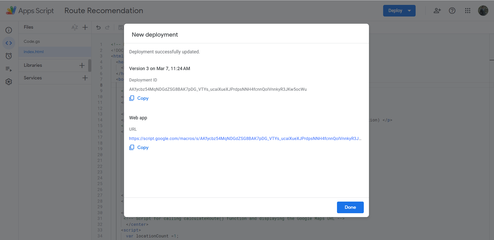Click the <script> tag on line 33
Image resolution: width=494 pixels, height=240 pixels.
pos(131,230)
